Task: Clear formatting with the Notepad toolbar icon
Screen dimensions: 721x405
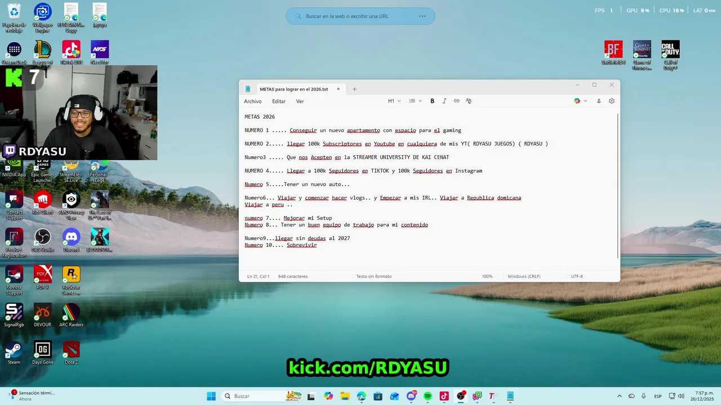Action: (469, 101)
